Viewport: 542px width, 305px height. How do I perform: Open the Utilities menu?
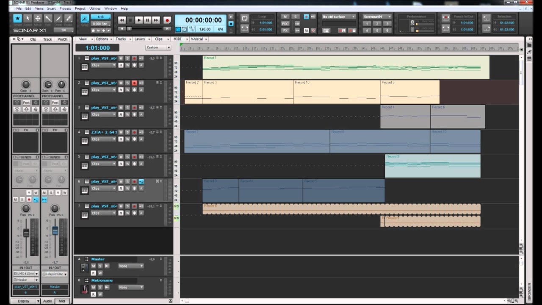point(95,8)
